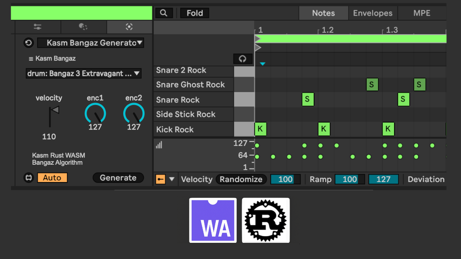Switch to the Envelopes tab

point(372,13)
